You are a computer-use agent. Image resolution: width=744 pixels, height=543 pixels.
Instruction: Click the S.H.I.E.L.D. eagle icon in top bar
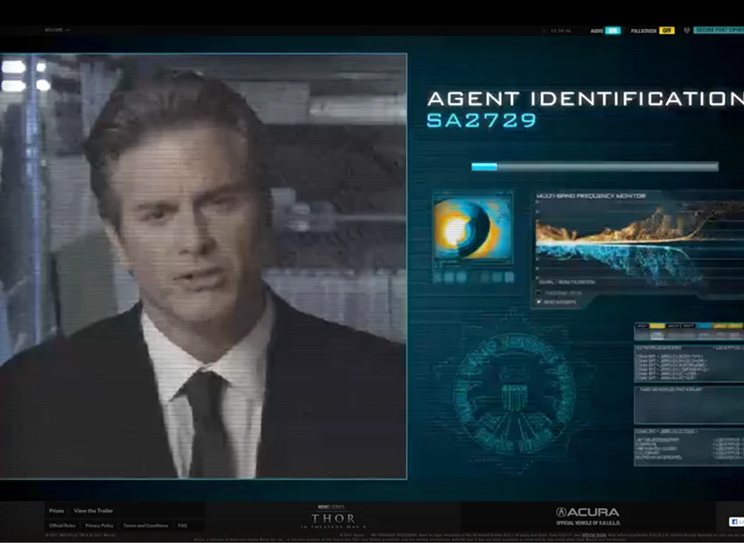686,31
